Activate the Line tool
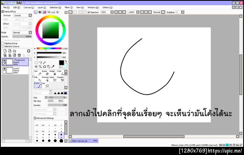This screenshot has width=244, height=155. point(45,85)
